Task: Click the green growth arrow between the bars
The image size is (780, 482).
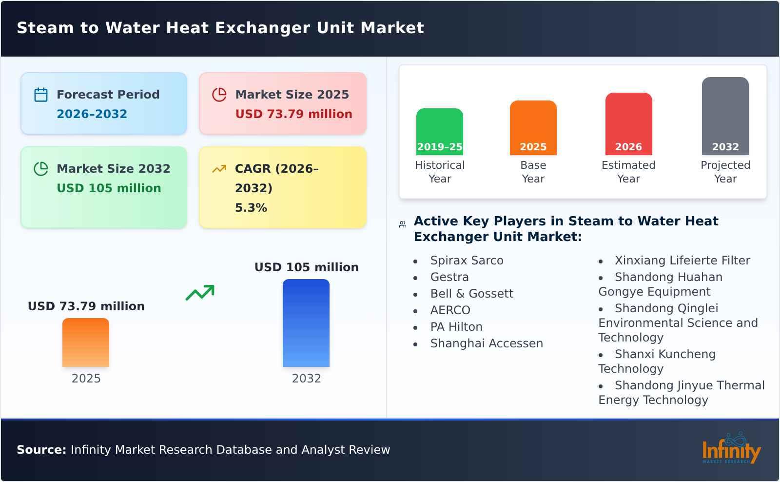Action: [x=201, y=292]
